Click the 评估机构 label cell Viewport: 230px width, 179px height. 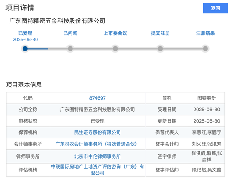(28, 170)
